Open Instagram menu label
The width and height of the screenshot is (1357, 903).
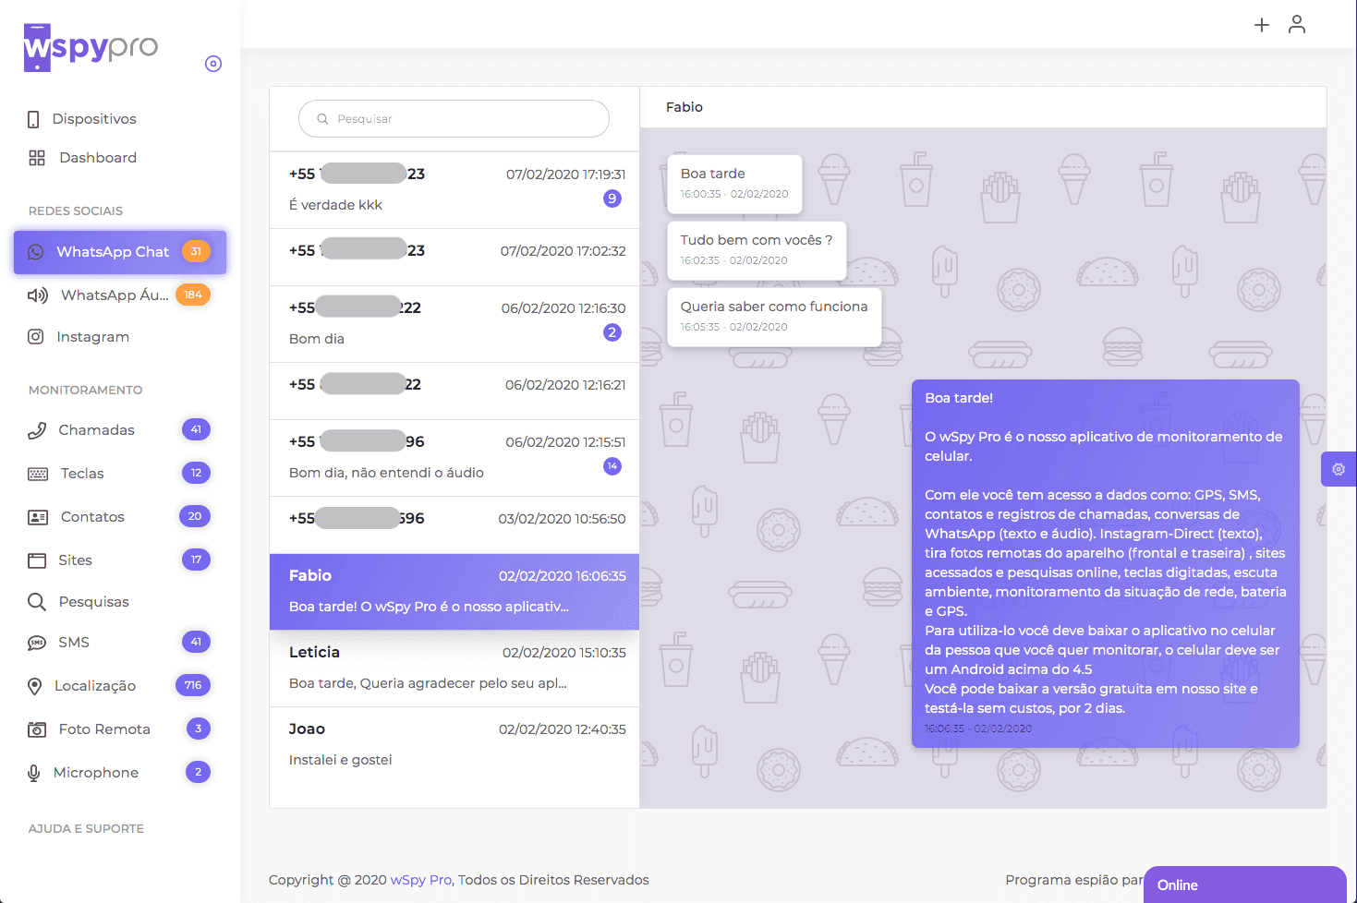93,337
